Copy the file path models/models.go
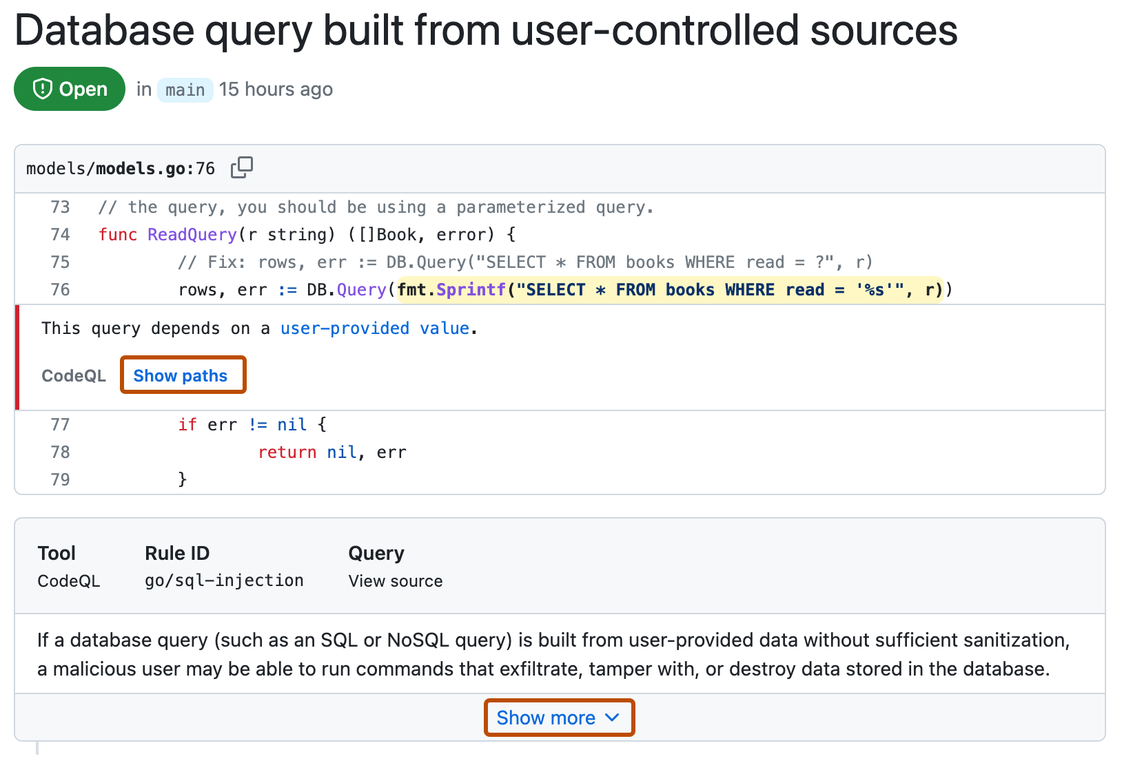This screenshot has height=763, width=1133. tap(242, 167)
